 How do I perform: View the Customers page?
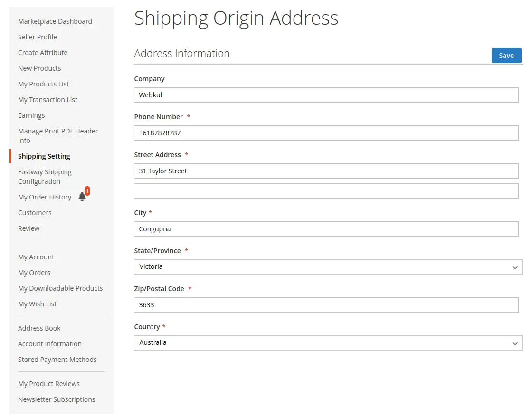pyautogui.click(x=35, y=212)
